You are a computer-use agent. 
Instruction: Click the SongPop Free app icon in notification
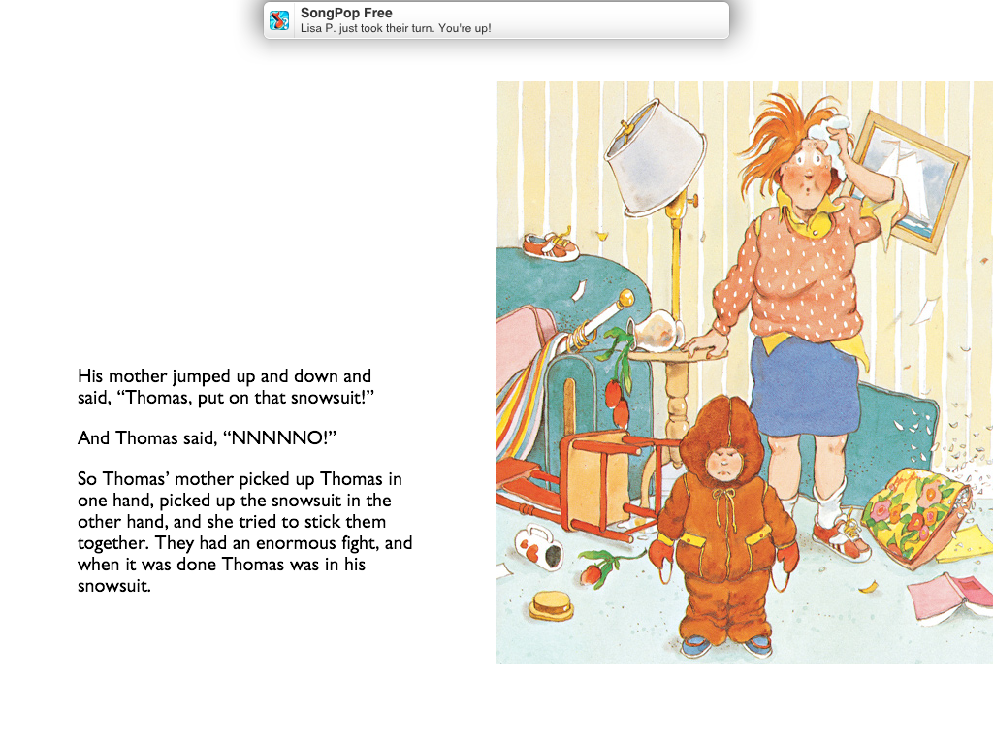tap(279, 20)
